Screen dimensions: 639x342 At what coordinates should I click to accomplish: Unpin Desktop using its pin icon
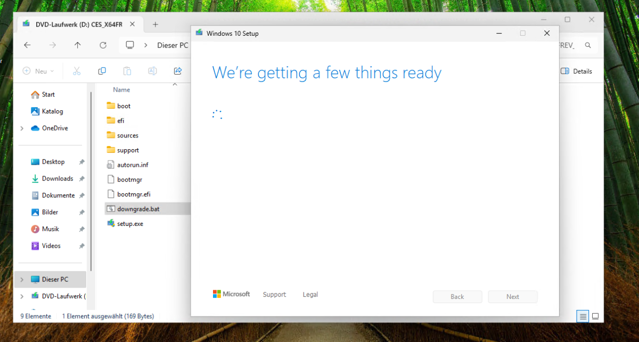[81, 162]
